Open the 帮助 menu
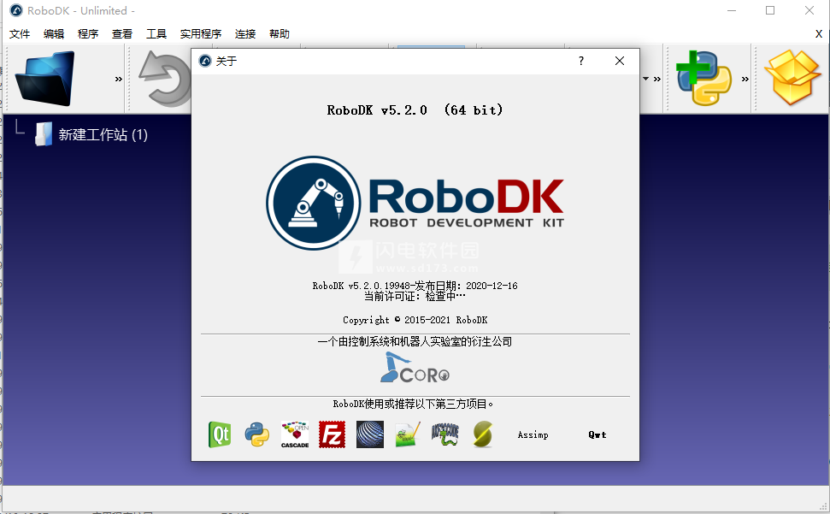Image resolution: width=830 pixels, height=514 pixels. click(280, 34)
